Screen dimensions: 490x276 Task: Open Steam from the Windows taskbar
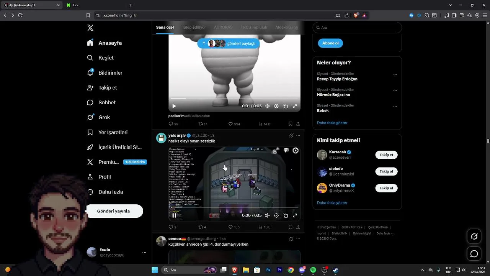(x=335, y=270)
